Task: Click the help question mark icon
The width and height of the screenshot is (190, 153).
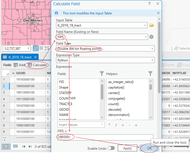Action: pos(149,4)
